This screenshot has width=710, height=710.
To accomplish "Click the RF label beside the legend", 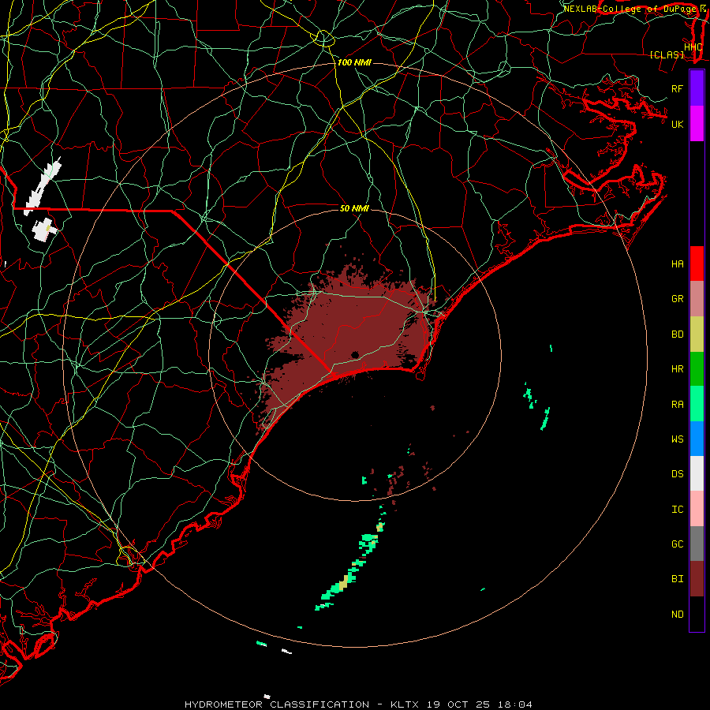I will pos(678,88).
